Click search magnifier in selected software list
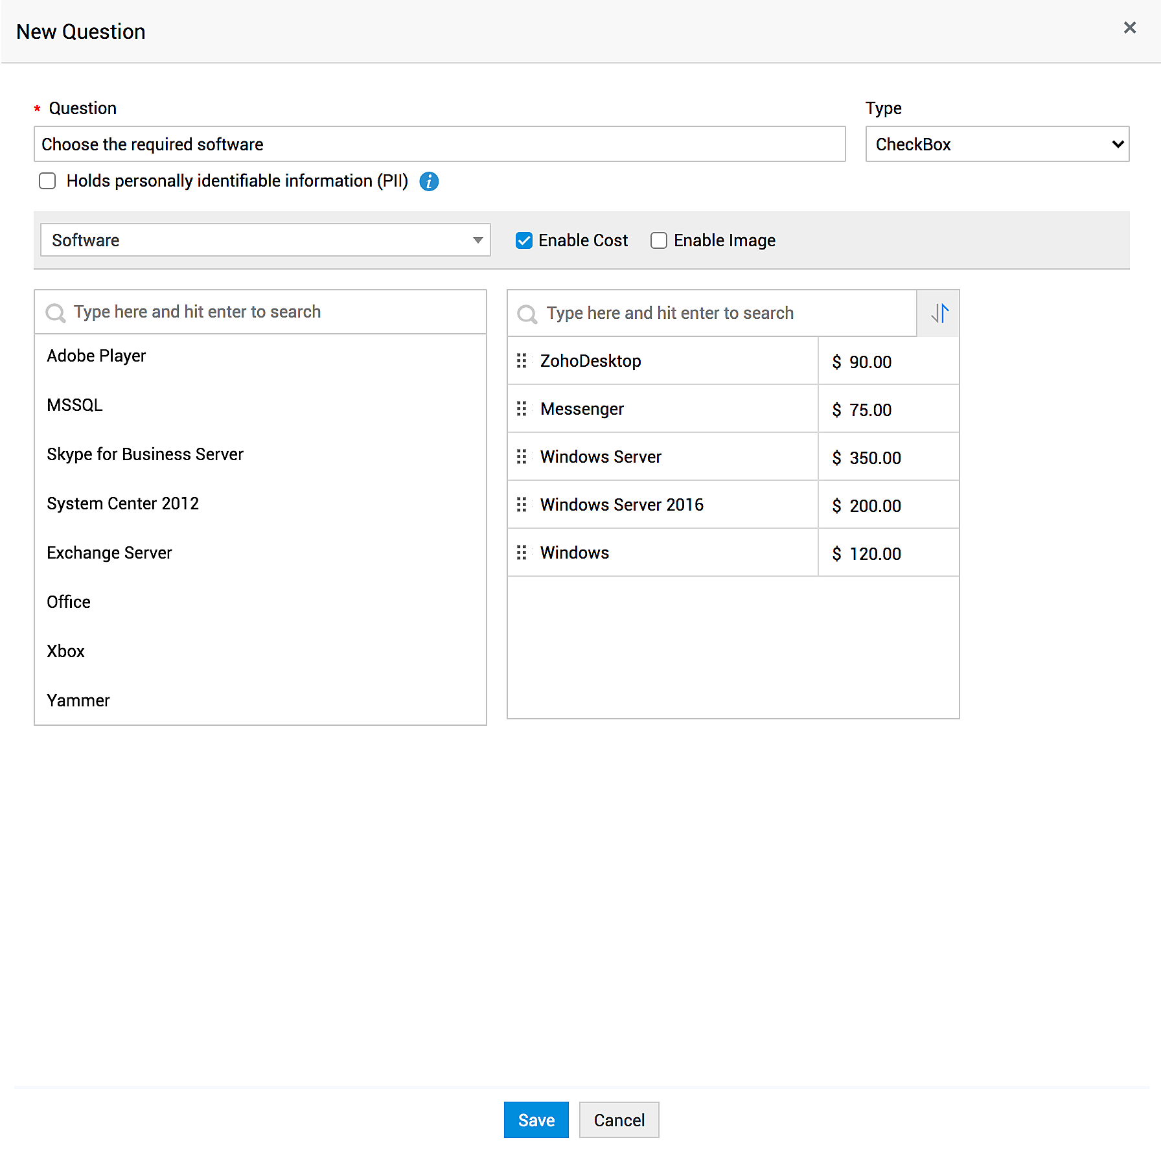The image size is (1161, 1160). [527, 314]
